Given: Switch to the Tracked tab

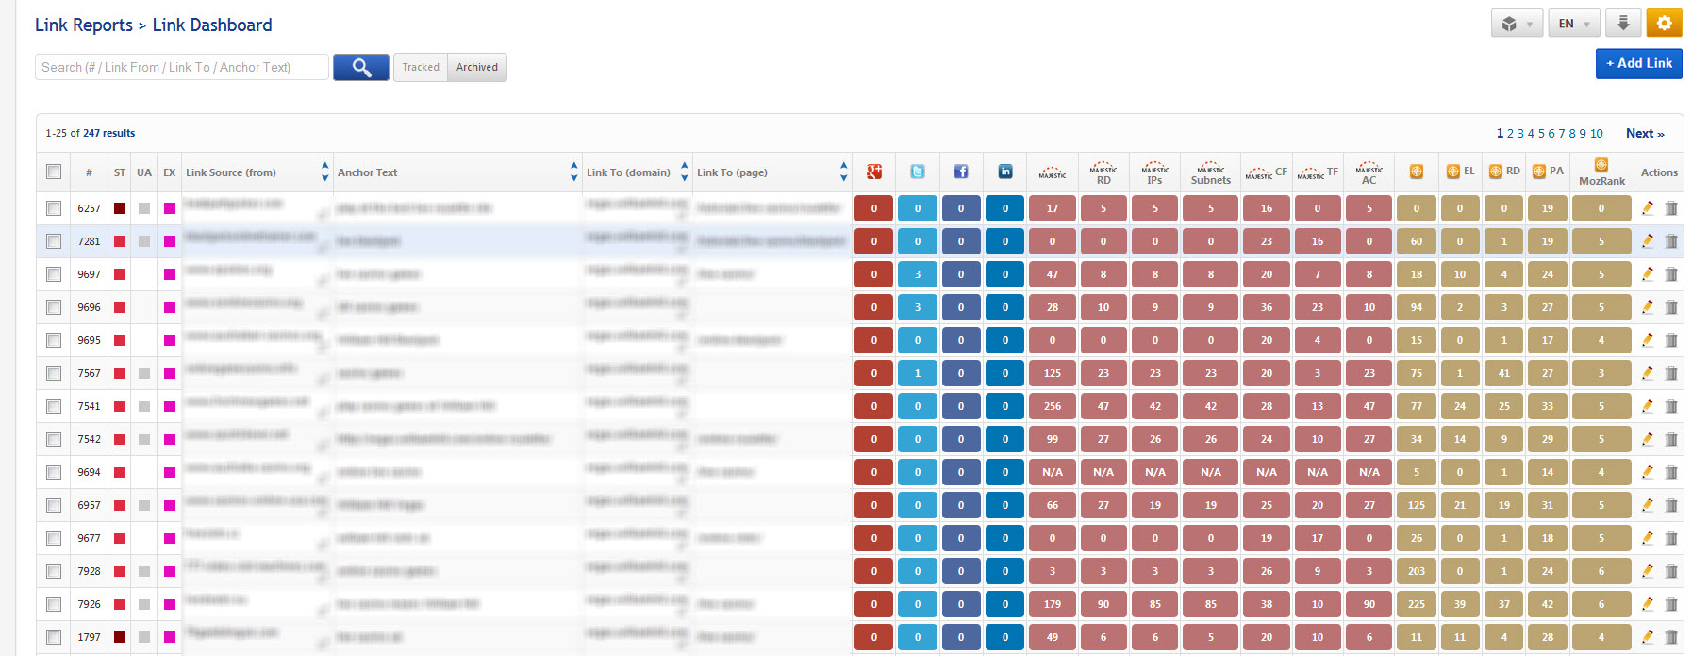Looking at the screenshot, I should (421, 67).
